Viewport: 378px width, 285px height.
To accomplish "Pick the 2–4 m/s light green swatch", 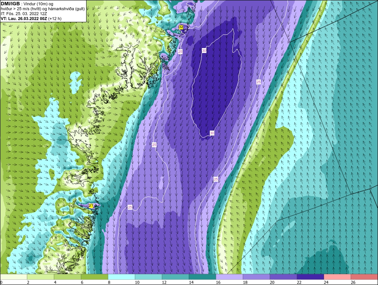I will [x=40, y=277].
